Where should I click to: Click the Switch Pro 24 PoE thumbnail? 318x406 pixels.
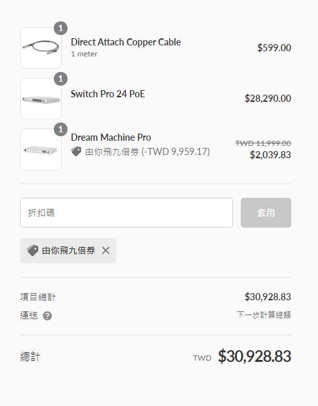(x=41, y=99)
